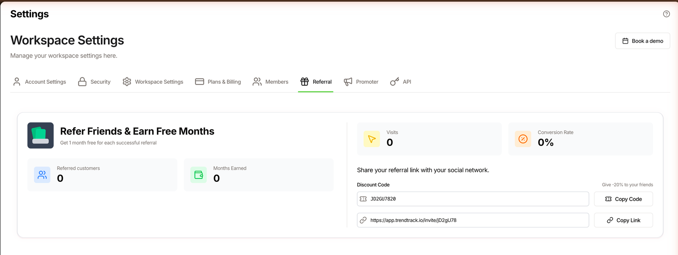
Task: Select the Referral tab
Action: pyautogui.click(x=316, y=82)
